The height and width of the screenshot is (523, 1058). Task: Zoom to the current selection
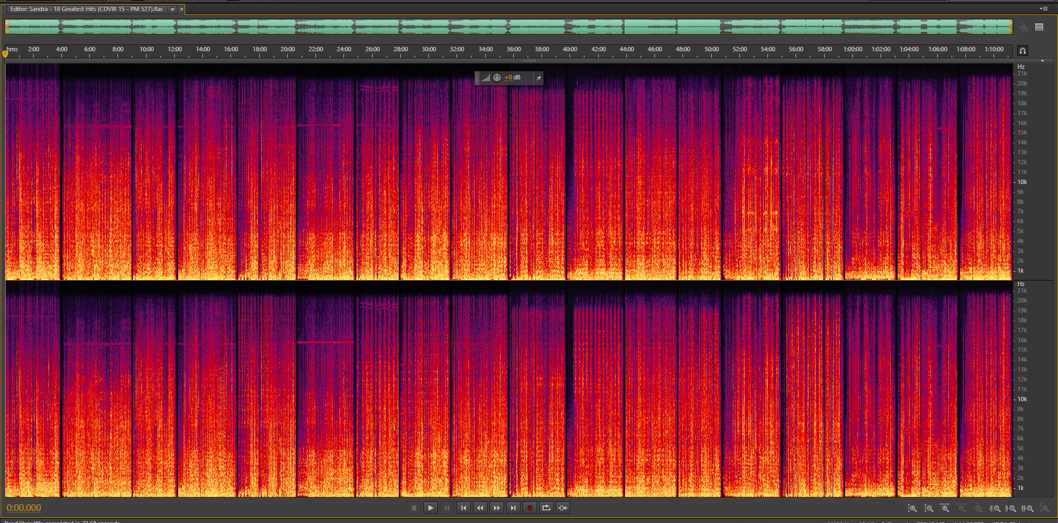(x=1027, y=508)
